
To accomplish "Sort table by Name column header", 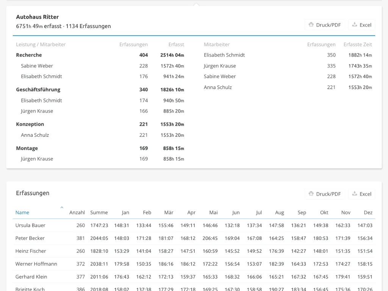I will coord(22,212).
